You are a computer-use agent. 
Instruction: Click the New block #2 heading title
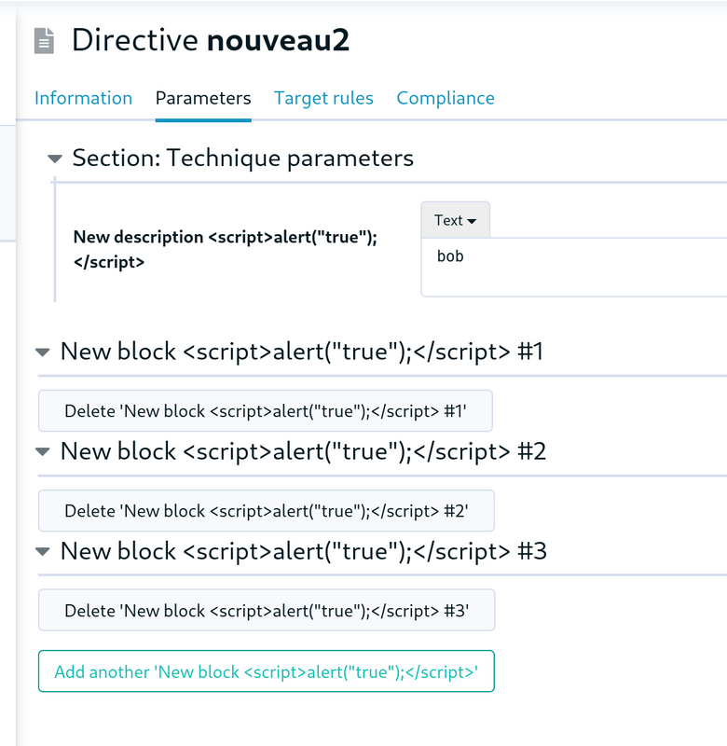click(x=303, y=451)
